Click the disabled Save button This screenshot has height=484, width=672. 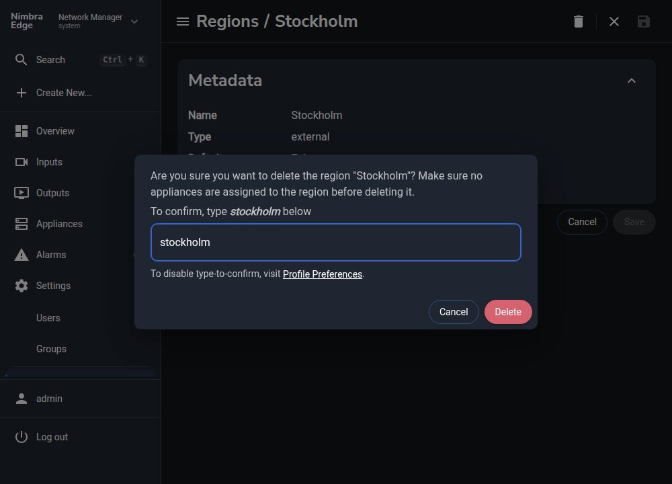tap(634, 222)
